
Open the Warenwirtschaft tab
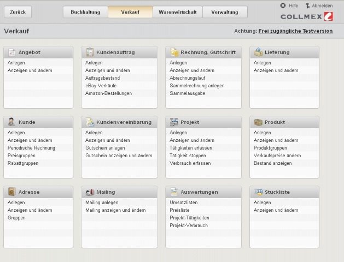click(178, 11)
